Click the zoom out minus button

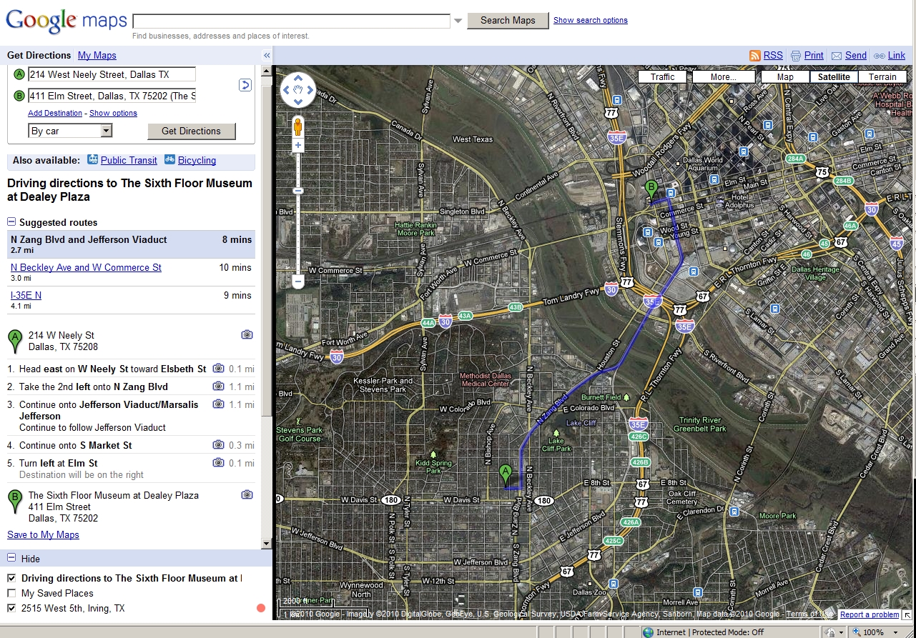click(x=298, y=281)
